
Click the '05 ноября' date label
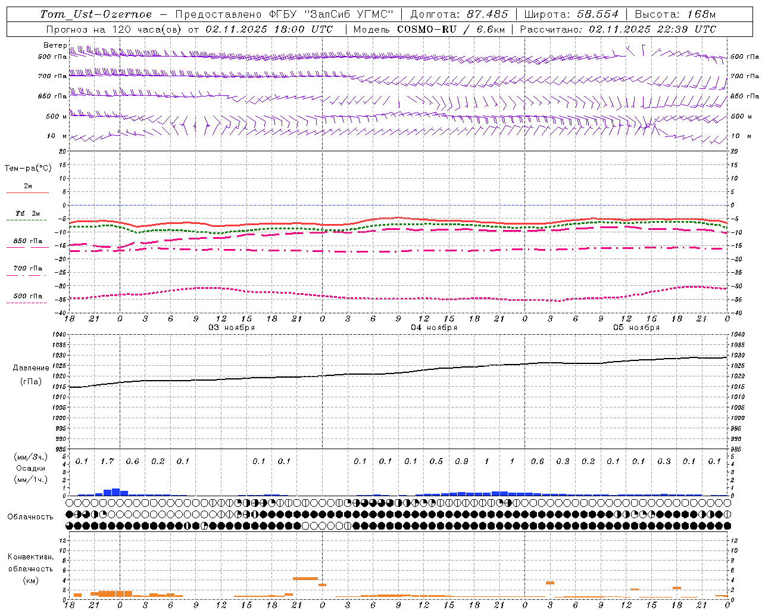[x=636, y=328]
